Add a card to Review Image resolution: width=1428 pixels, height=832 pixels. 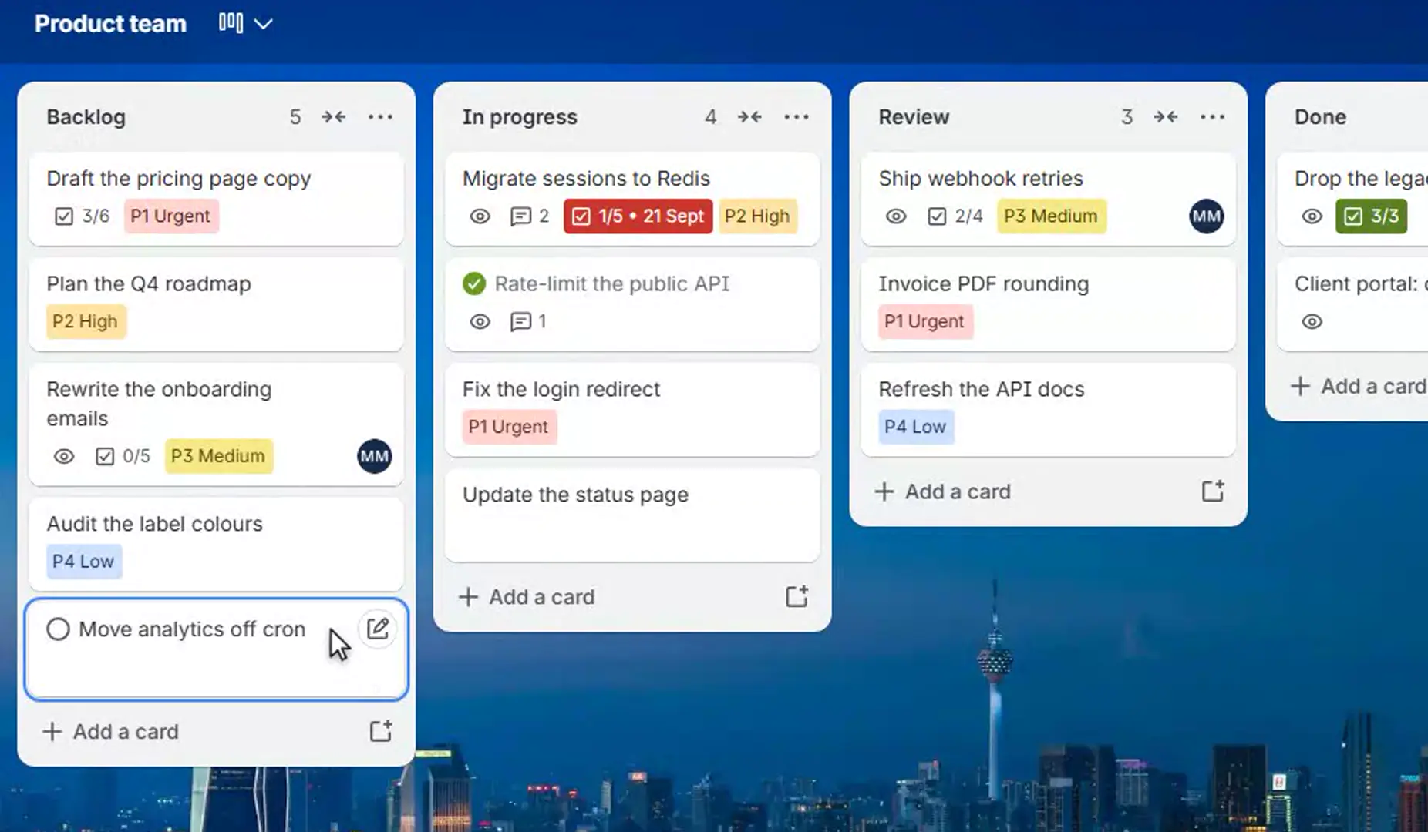point(944,491)
